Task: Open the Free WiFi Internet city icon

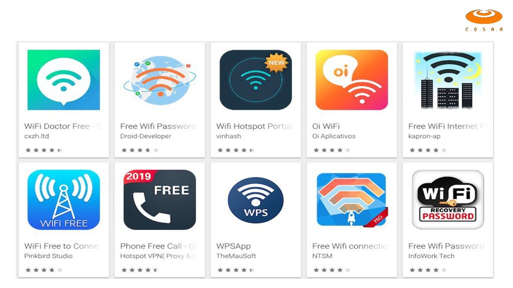Action: pos(448,80)
